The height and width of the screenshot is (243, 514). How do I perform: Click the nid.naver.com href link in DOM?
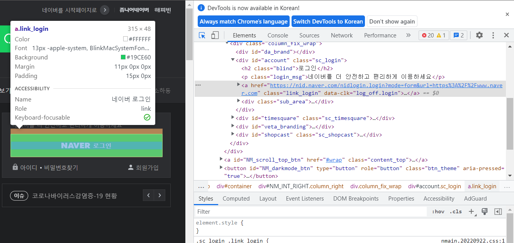pyautogui.click(x=386, y=85)
